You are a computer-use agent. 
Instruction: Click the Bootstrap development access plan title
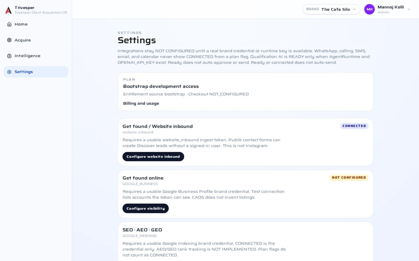(x=161, y=86)
